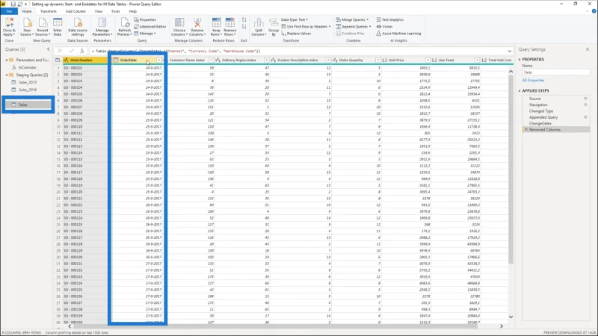Viewport: 598px width, 336px height.
Task: Click Use First Row as Headers
Action: click(x=306, y=27)
